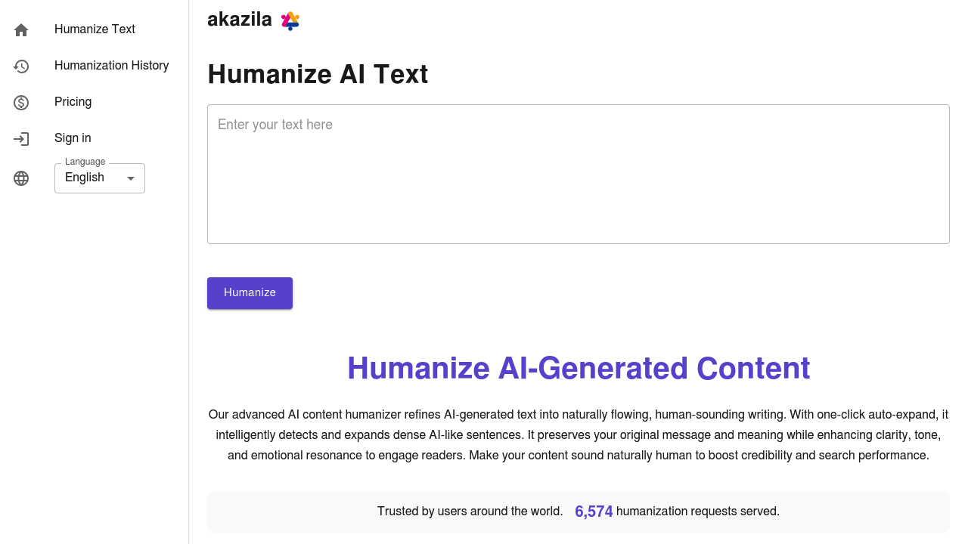This screenshot has height=544, width=968.
Task: Click the trusted by users banner
Action: 578,512
